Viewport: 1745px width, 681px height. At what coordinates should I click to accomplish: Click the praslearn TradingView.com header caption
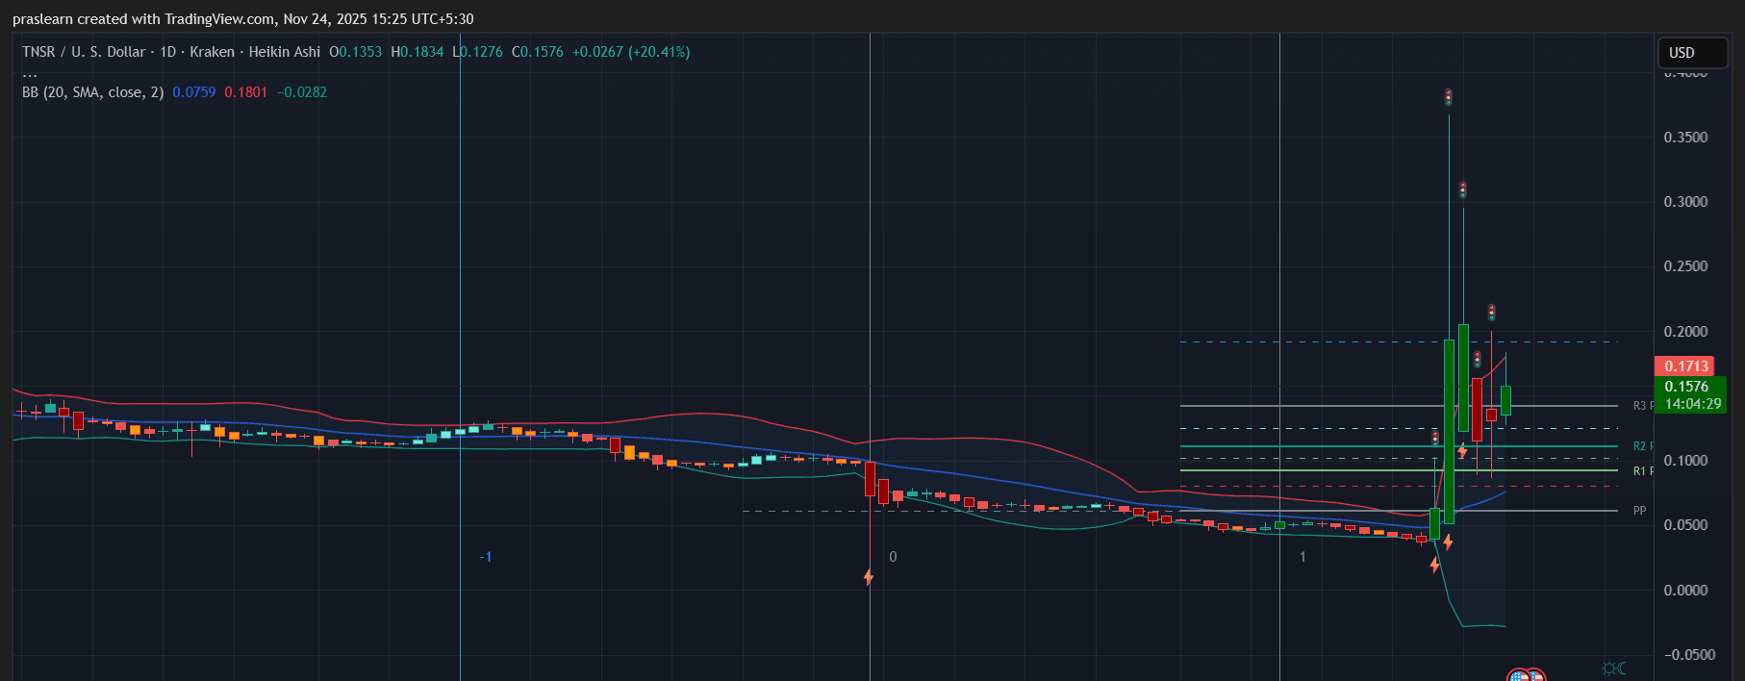[x=242, y=19]
